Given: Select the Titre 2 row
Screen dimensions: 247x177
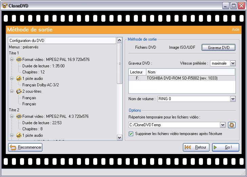Looking at the screenshot, I should [14, 110].
